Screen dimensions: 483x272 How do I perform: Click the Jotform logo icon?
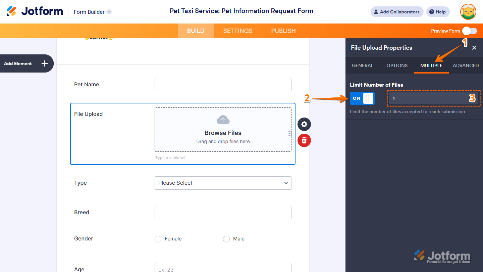pyautogui.click(x=11, y=11)
